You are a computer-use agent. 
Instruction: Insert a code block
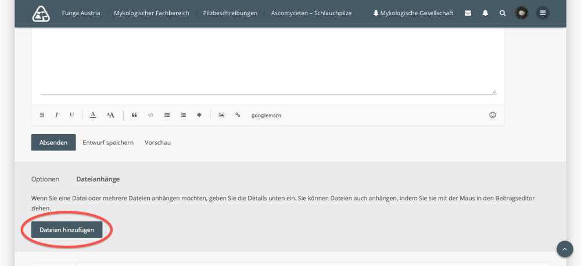point(150,115)
